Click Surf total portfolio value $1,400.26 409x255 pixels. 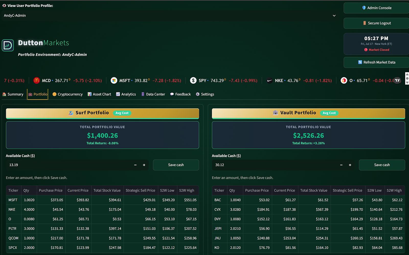[x=103, y=136]
